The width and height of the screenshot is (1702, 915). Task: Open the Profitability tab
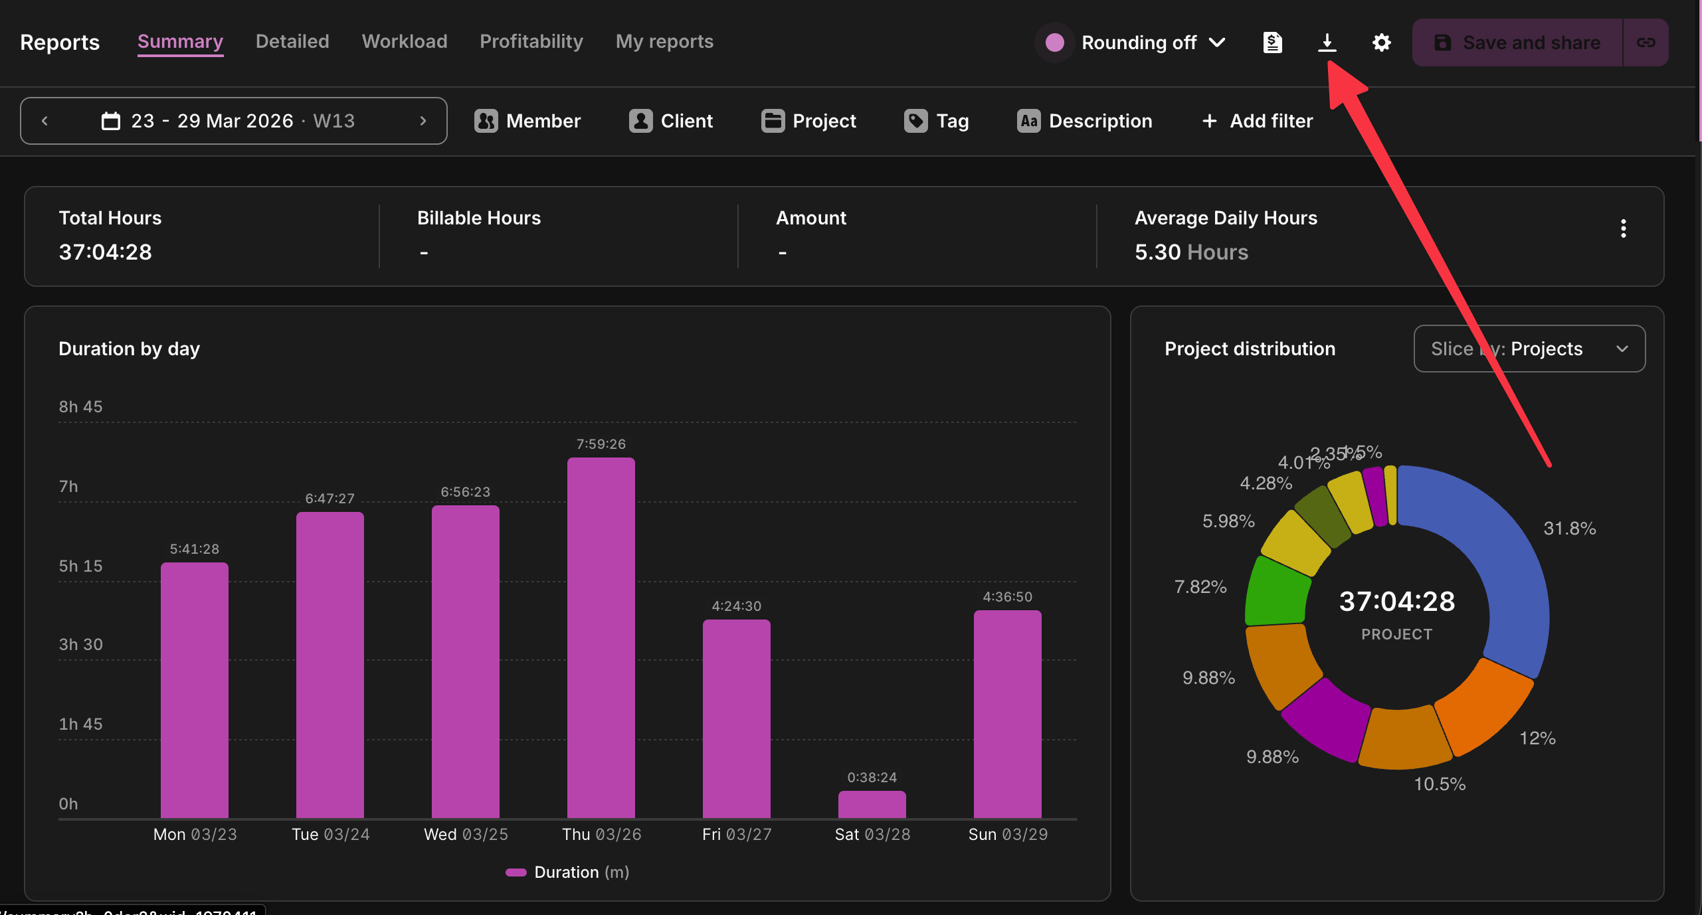(x=531, y=41)
